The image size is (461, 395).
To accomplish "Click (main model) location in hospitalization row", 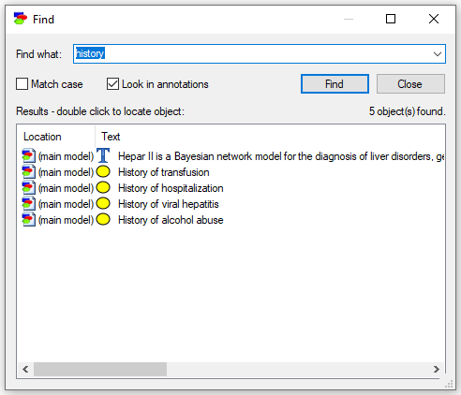I will (x=66, y=188).
